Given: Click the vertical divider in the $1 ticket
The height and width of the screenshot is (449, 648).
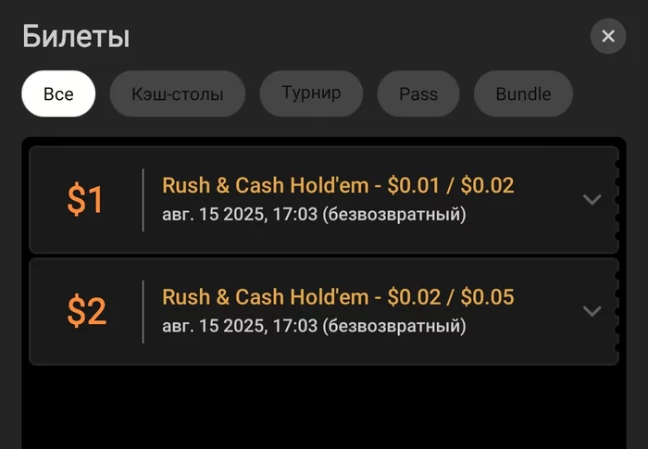Looking at the screenshot, I should (x=143, y=200).
